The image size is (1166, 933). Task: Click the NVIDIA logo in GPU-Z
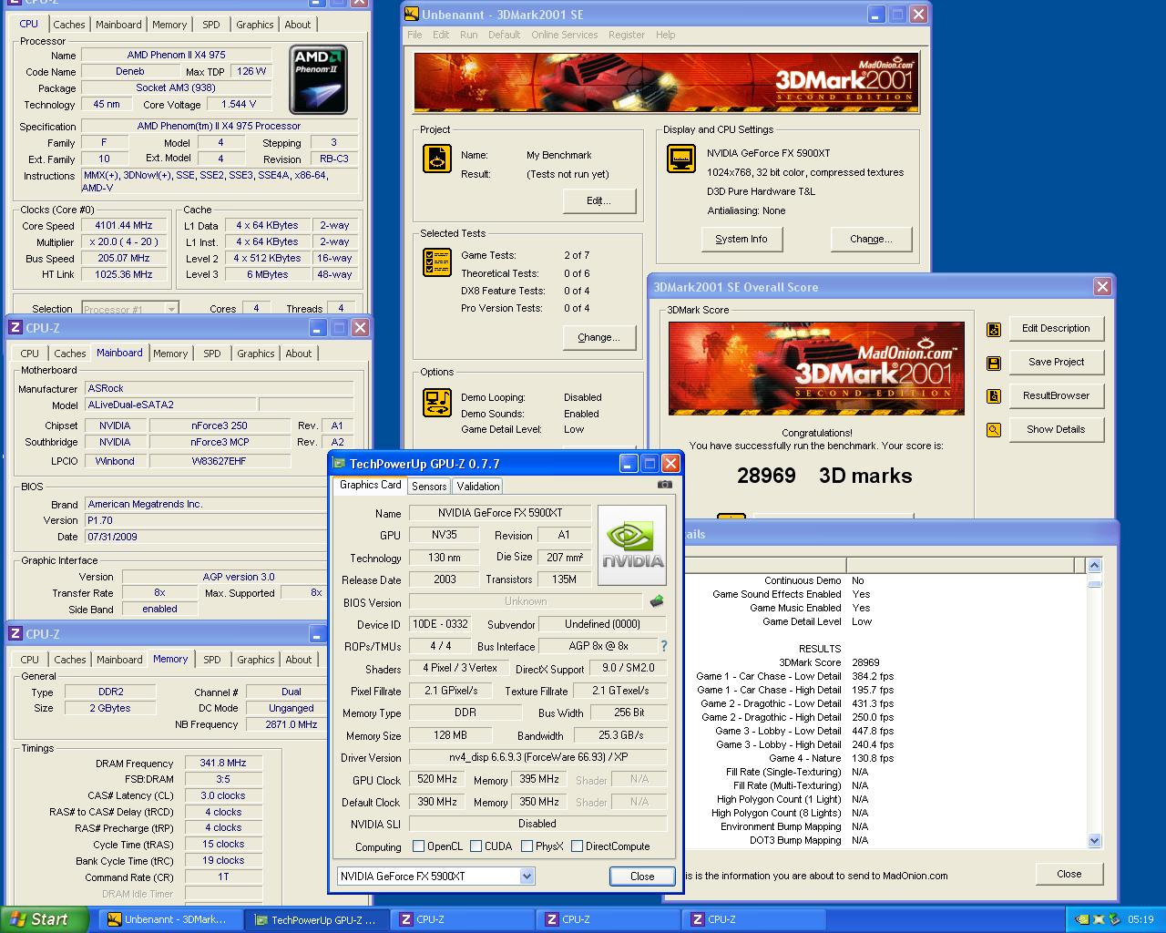click(632, 545)
